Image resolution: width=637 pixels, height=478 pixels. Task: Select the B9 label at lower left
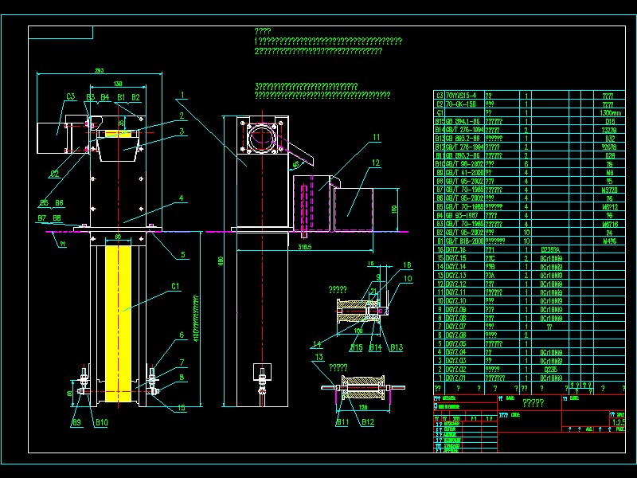pyautogui.click(x=76, y=423)
